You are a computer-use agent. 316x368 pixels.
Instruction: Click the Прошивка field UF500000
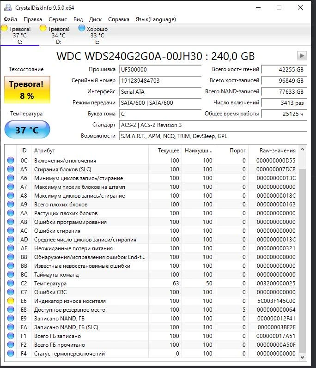[x=160, y=69]
